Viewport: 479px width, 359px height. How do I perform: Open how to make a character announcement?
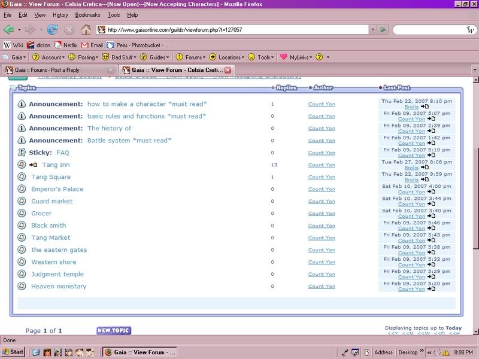[147, 104]
